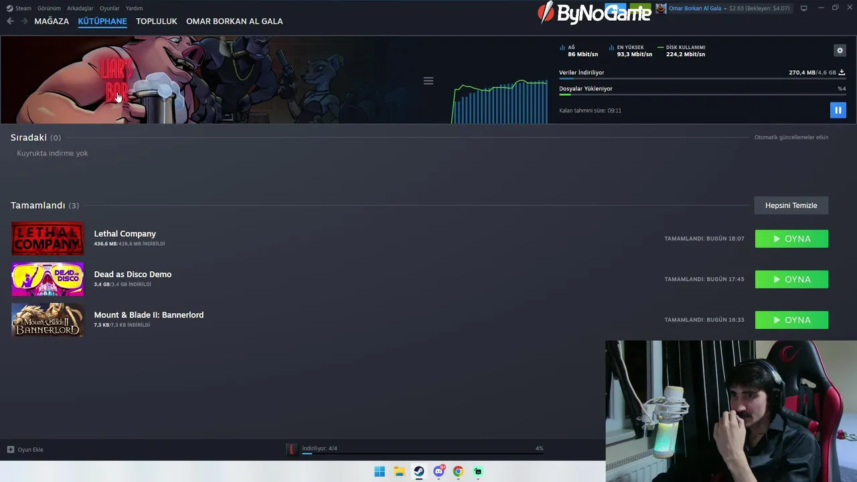Open the Mount & Blade II Bannerlord thumbnail

48,319
